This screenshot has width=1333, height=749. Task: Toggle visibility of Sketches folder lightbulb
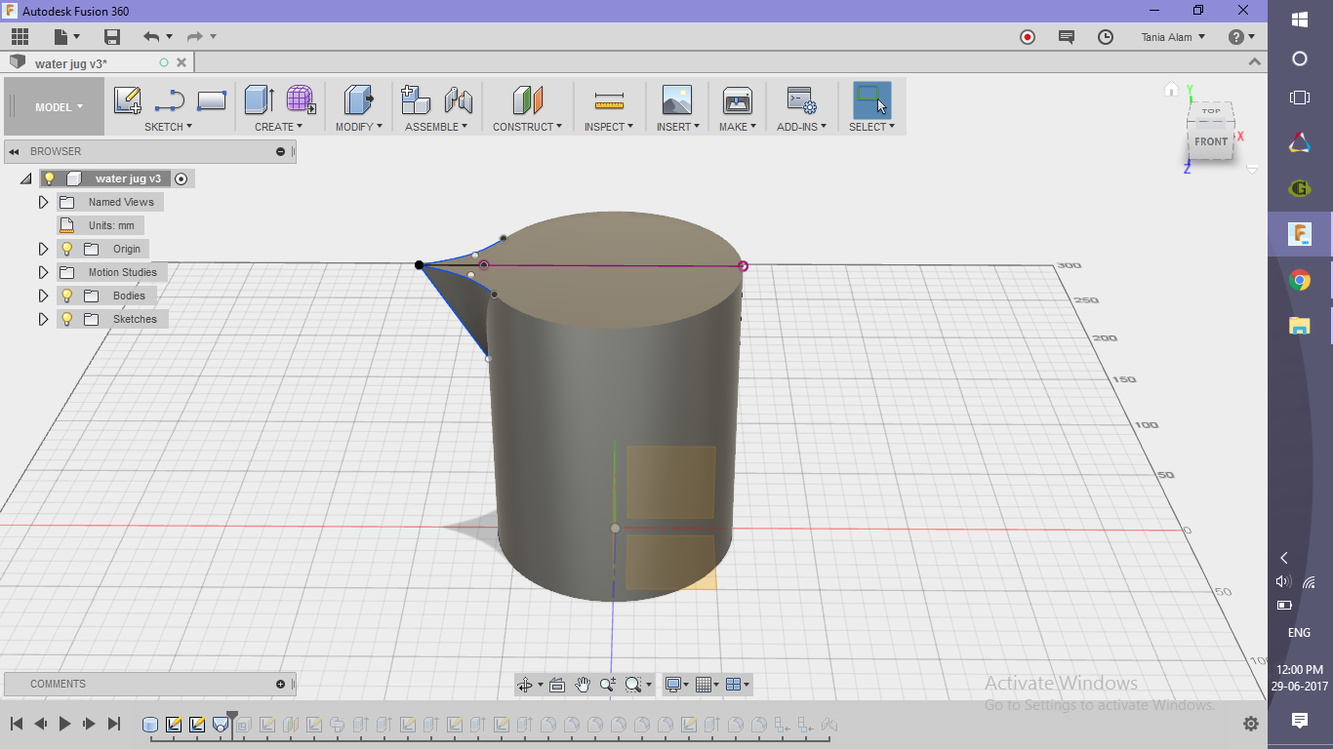[x=67, y=319]
